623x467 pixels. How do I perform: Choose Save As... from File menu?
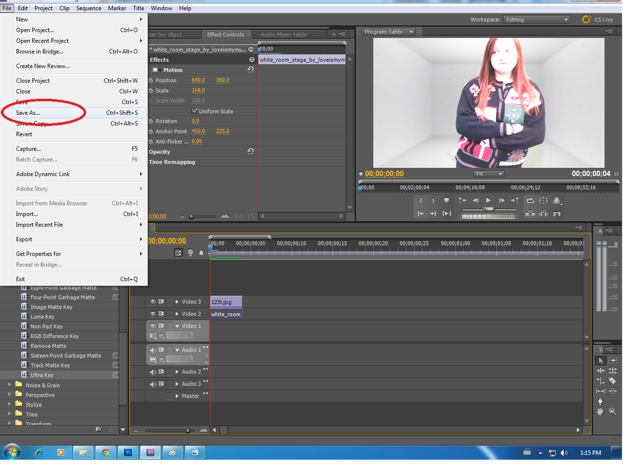(x=74, y=113)
